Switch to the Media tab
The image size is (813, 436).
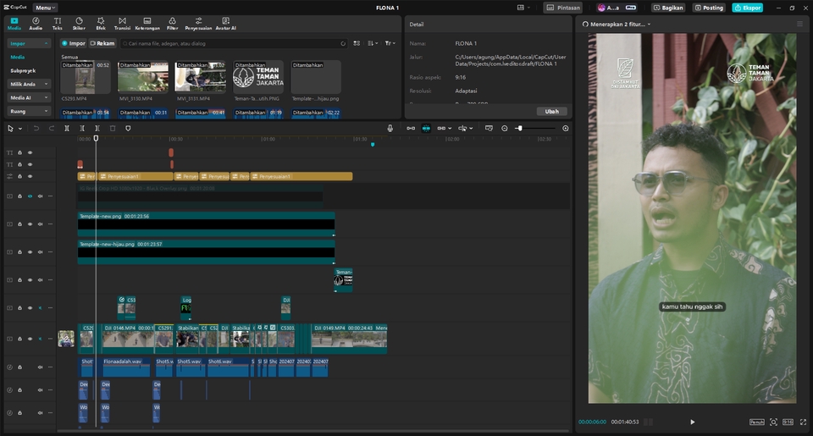14,24
